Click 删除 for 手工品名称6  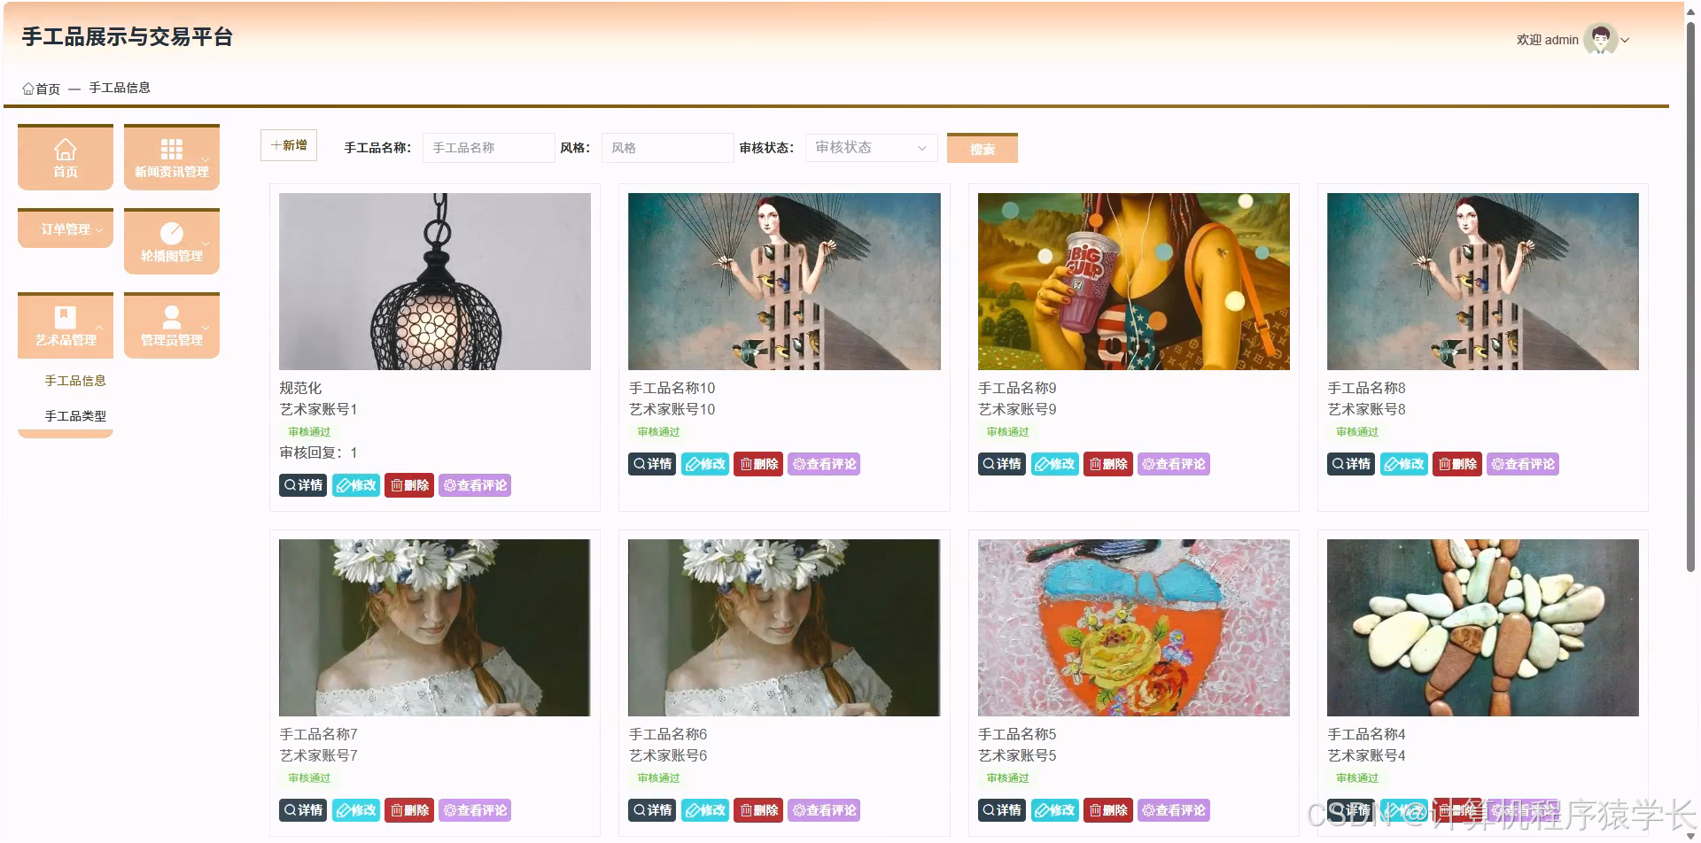coord(758,810)
